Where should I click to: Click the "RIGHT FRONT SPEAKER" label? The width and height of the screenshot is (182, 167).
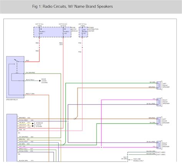point(166,102)
